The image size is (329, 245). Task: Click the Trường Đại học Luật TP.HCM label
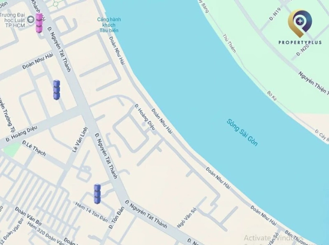(12, 21)
